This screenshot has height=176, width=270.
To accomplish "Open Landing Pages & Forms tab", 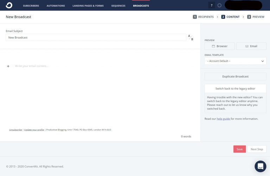I will point(88,6).
